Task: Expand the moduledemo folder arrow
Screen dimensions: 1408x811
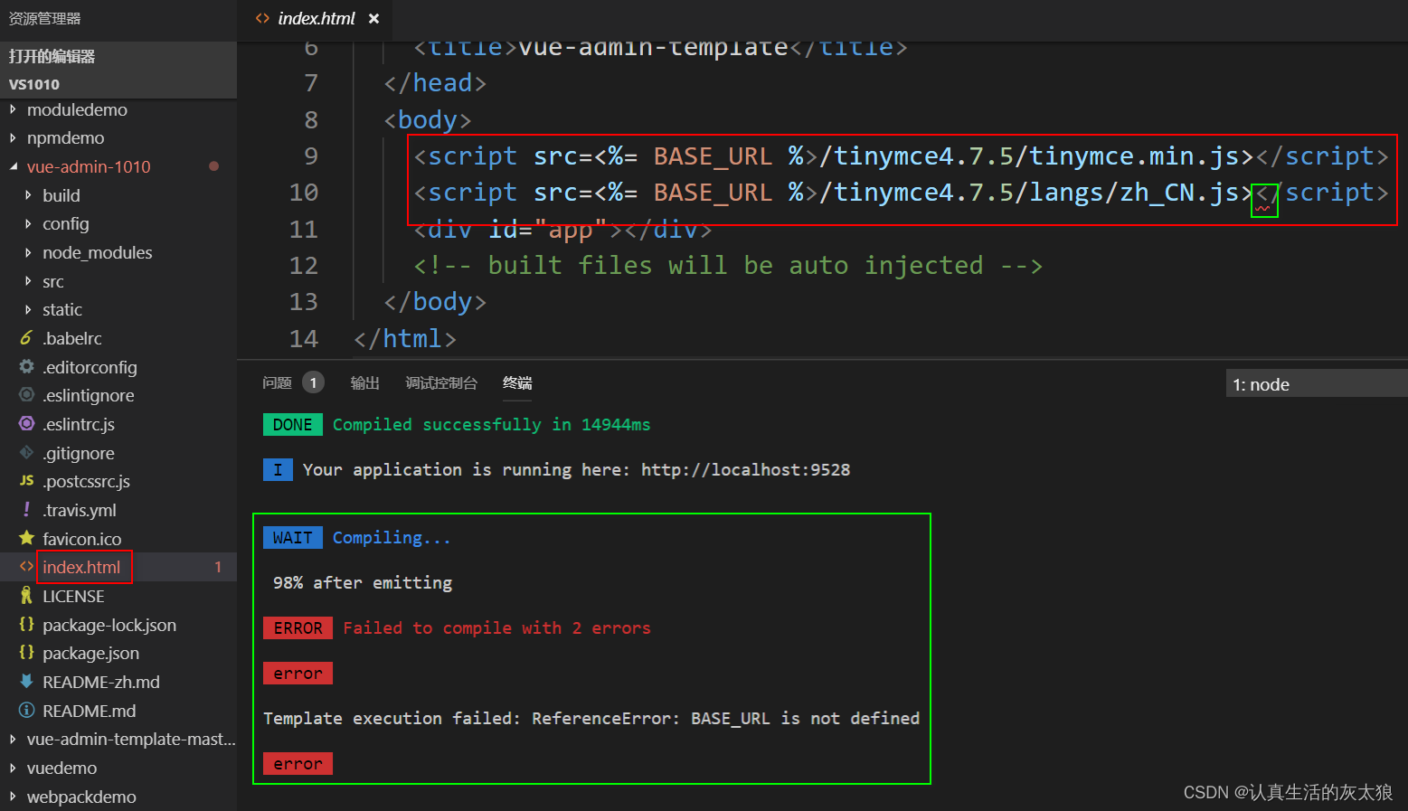Action: coord(13,109)
